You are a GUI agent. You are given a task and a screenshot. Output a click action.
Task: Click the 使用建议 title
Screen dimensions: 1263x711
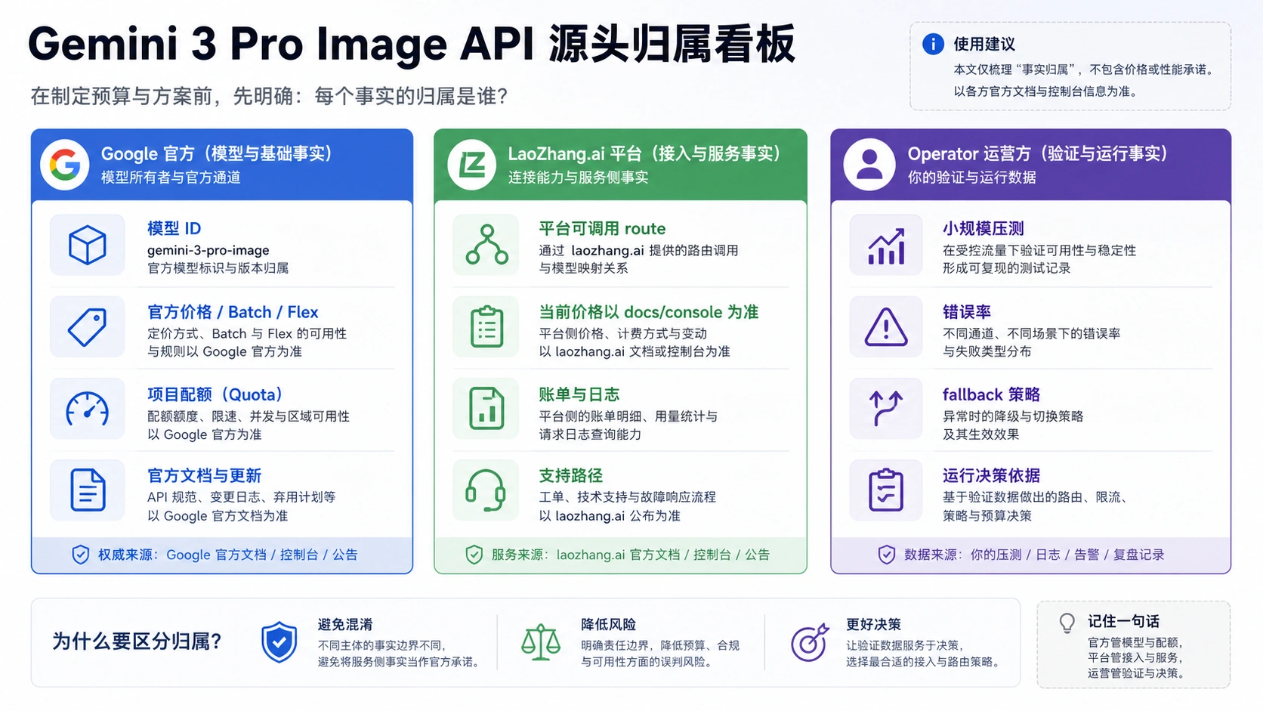click(x=984, y=44)
